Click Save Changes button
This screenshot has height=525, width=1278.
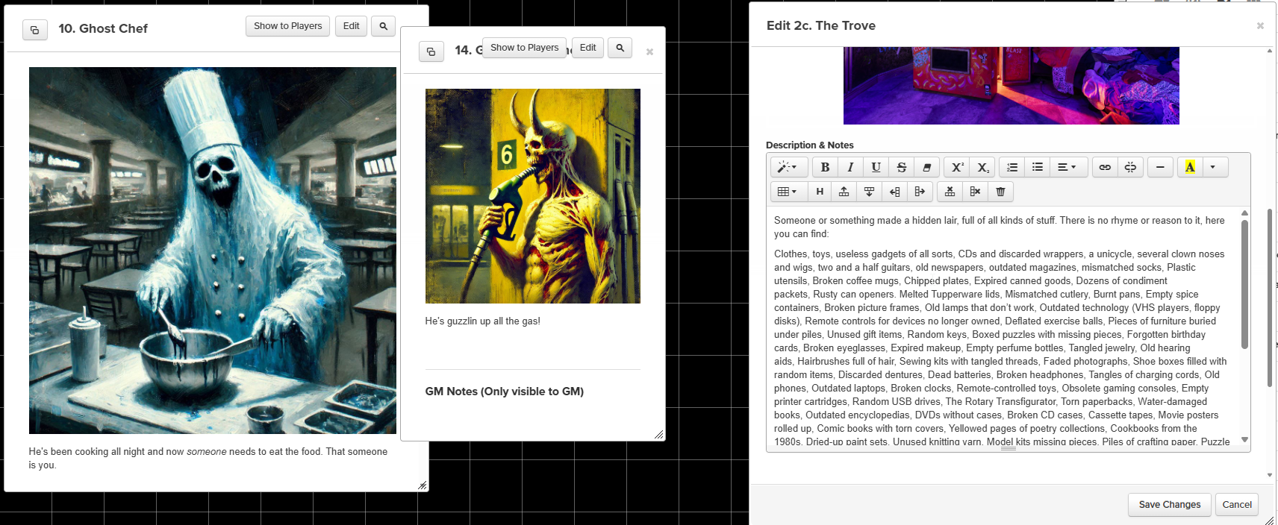click(x=1169, y=505)
